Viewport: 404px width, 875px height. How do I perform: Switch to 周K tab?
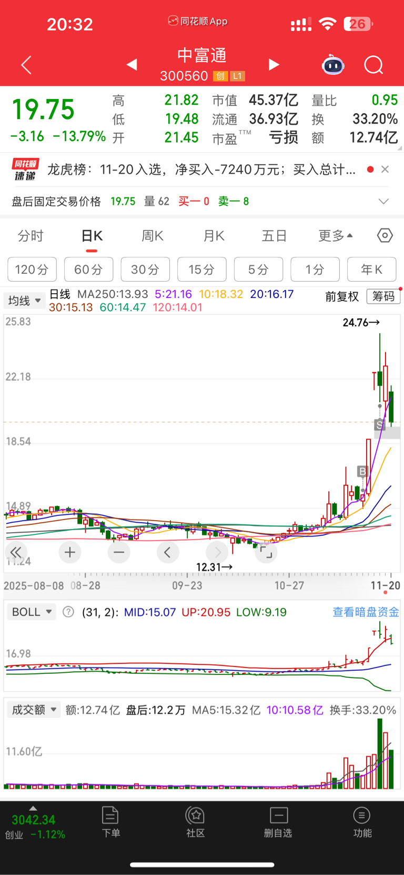click(153, 236)
